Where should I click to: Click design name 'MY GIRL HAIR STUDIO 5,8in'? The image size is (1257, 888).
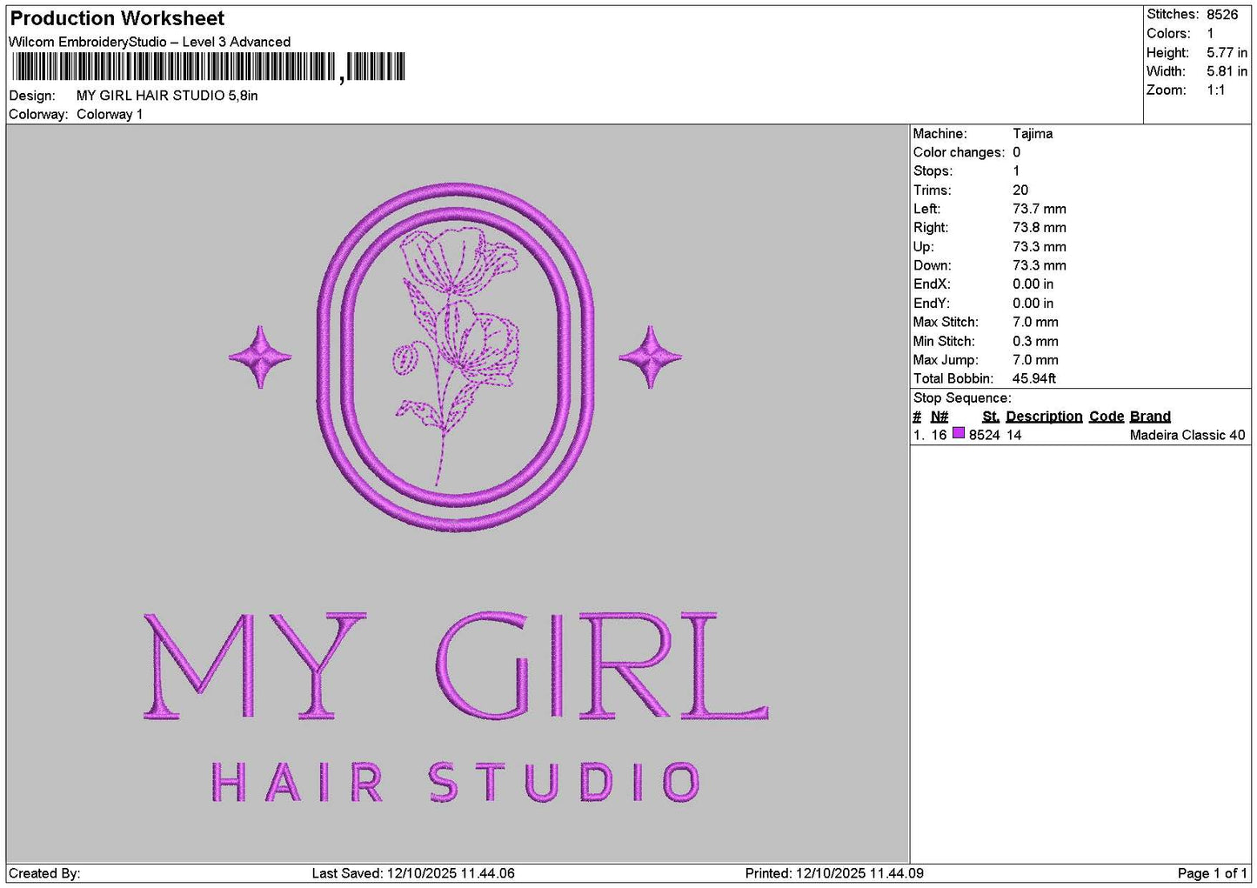pos(167,96)
